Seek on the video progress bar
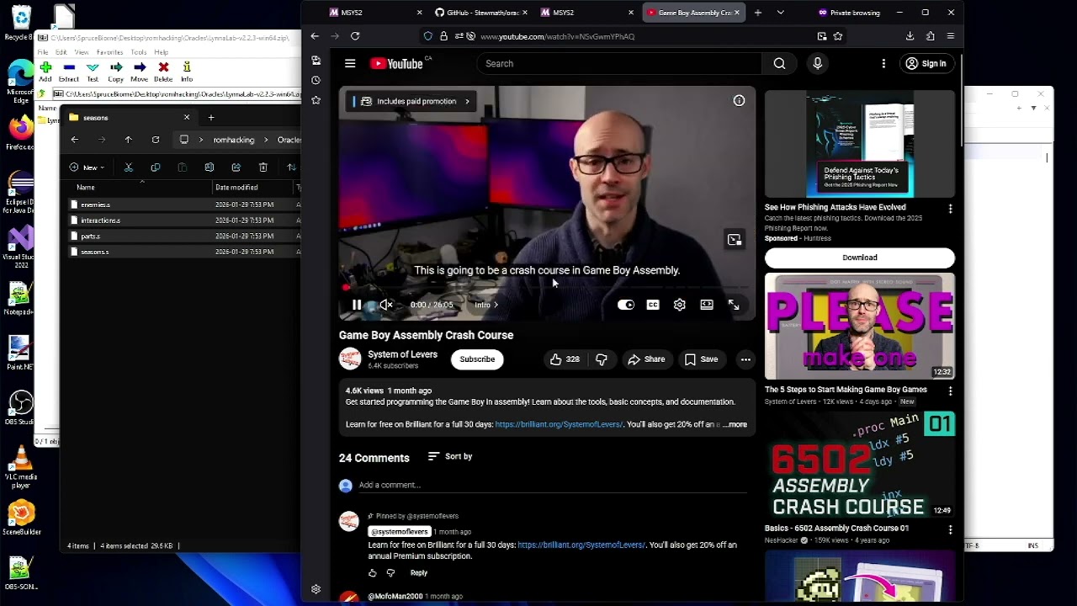The image size is (1077, 606). 547,288
